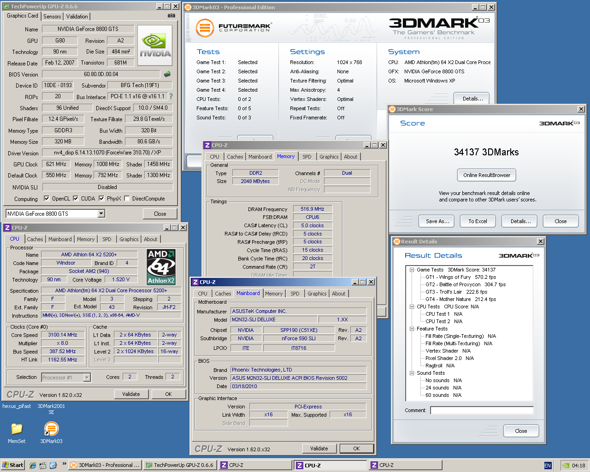The image size is (590, 472).
Task: Open SPD tab in CPU-Z Memory window
Action: point(307,157)
